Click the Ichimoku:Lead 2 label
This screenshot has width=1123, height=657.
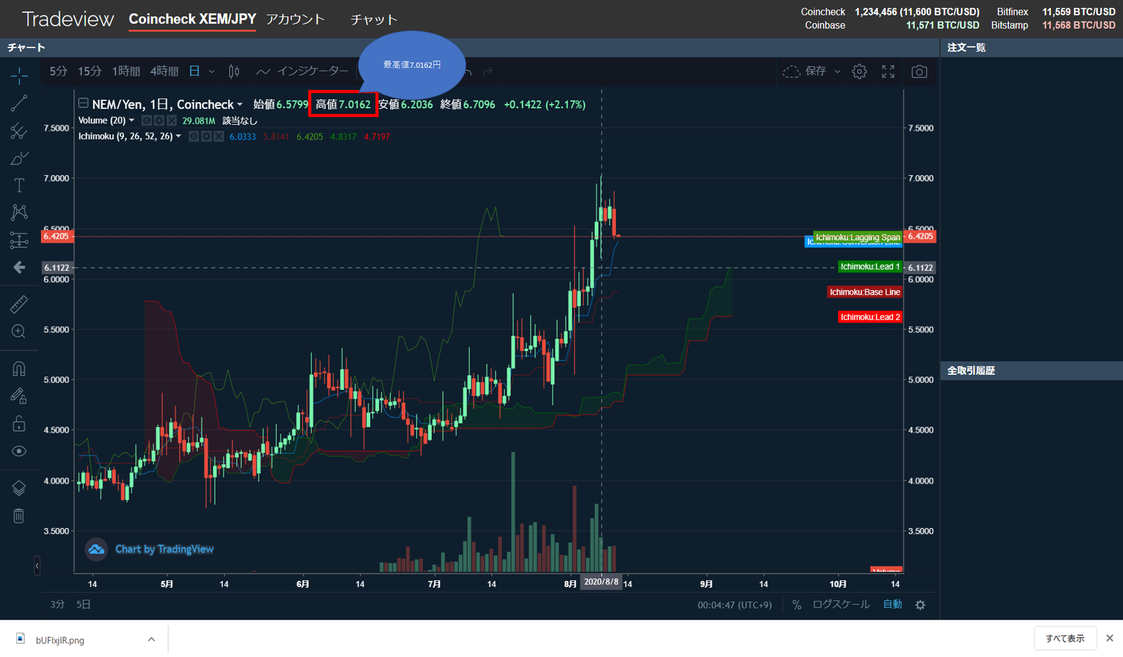point(870,317)
